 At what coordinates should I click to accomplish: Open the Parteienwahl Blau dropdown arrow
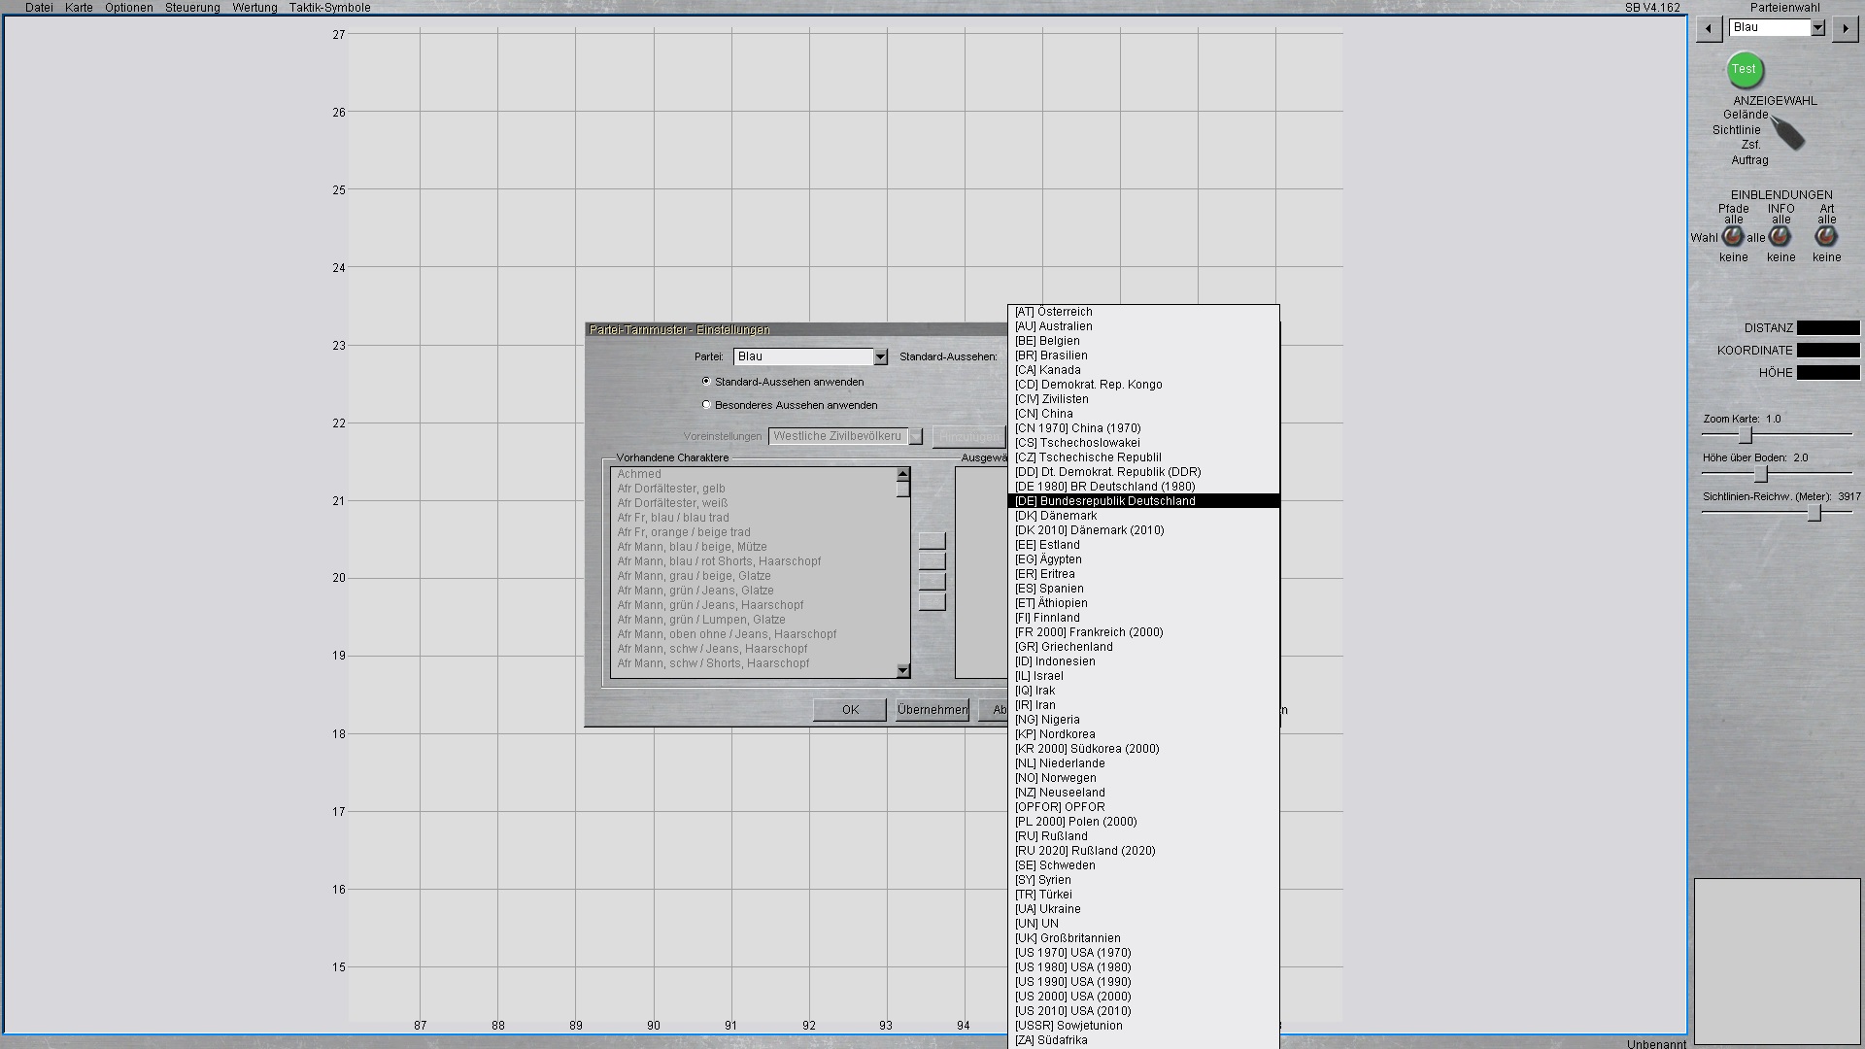point(1817,28)
